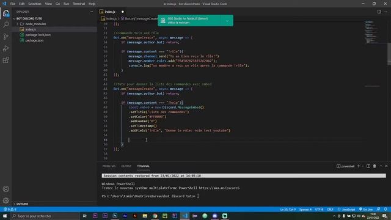Open the Accounts menu icon
This screenshot has height=220, width=391.
point(5,189)
